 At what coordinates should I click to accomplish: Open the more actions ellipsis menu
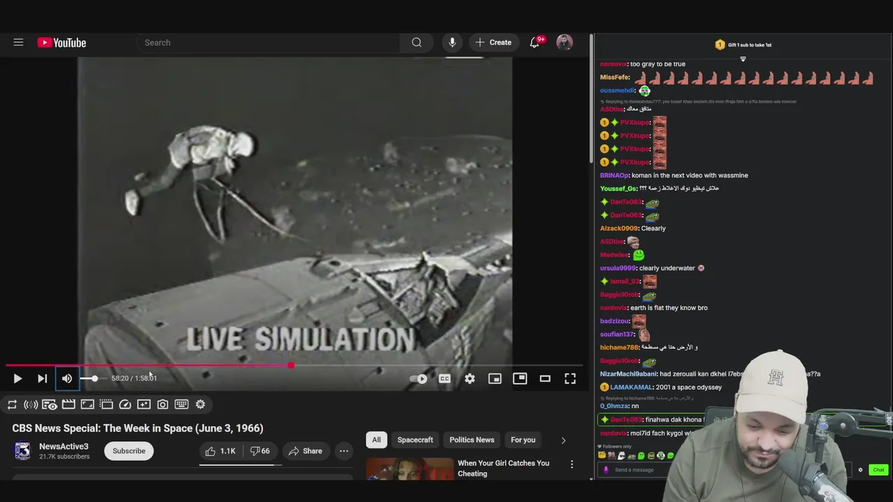click(344, 451)
